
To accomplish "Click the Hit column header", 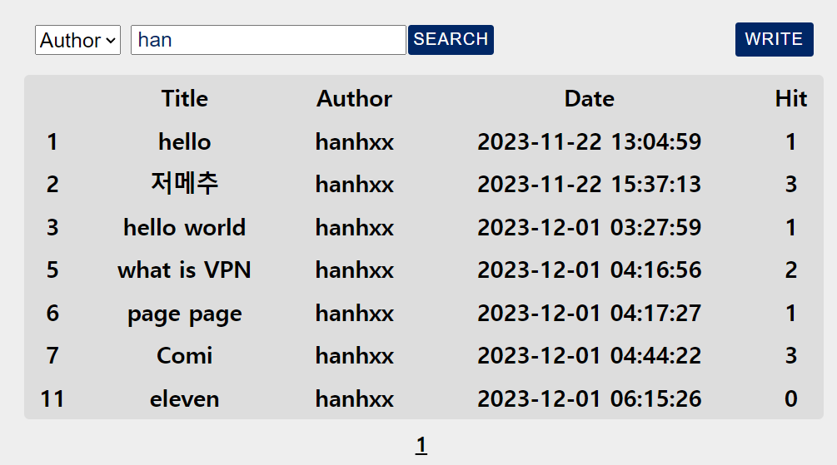I will pyautogui.click(x=791, y=99).
